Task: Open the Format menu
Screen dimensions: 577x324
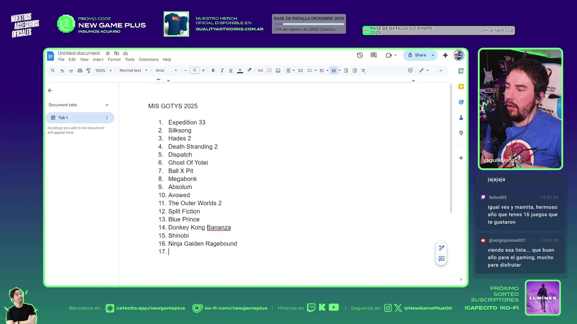Action: pyautogui.click(x=114, y=59)
